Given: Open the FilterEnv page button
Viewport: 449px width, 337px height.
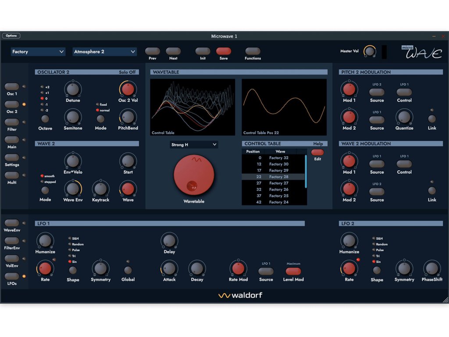Looking at the screenshot, I should coord(12,241).
